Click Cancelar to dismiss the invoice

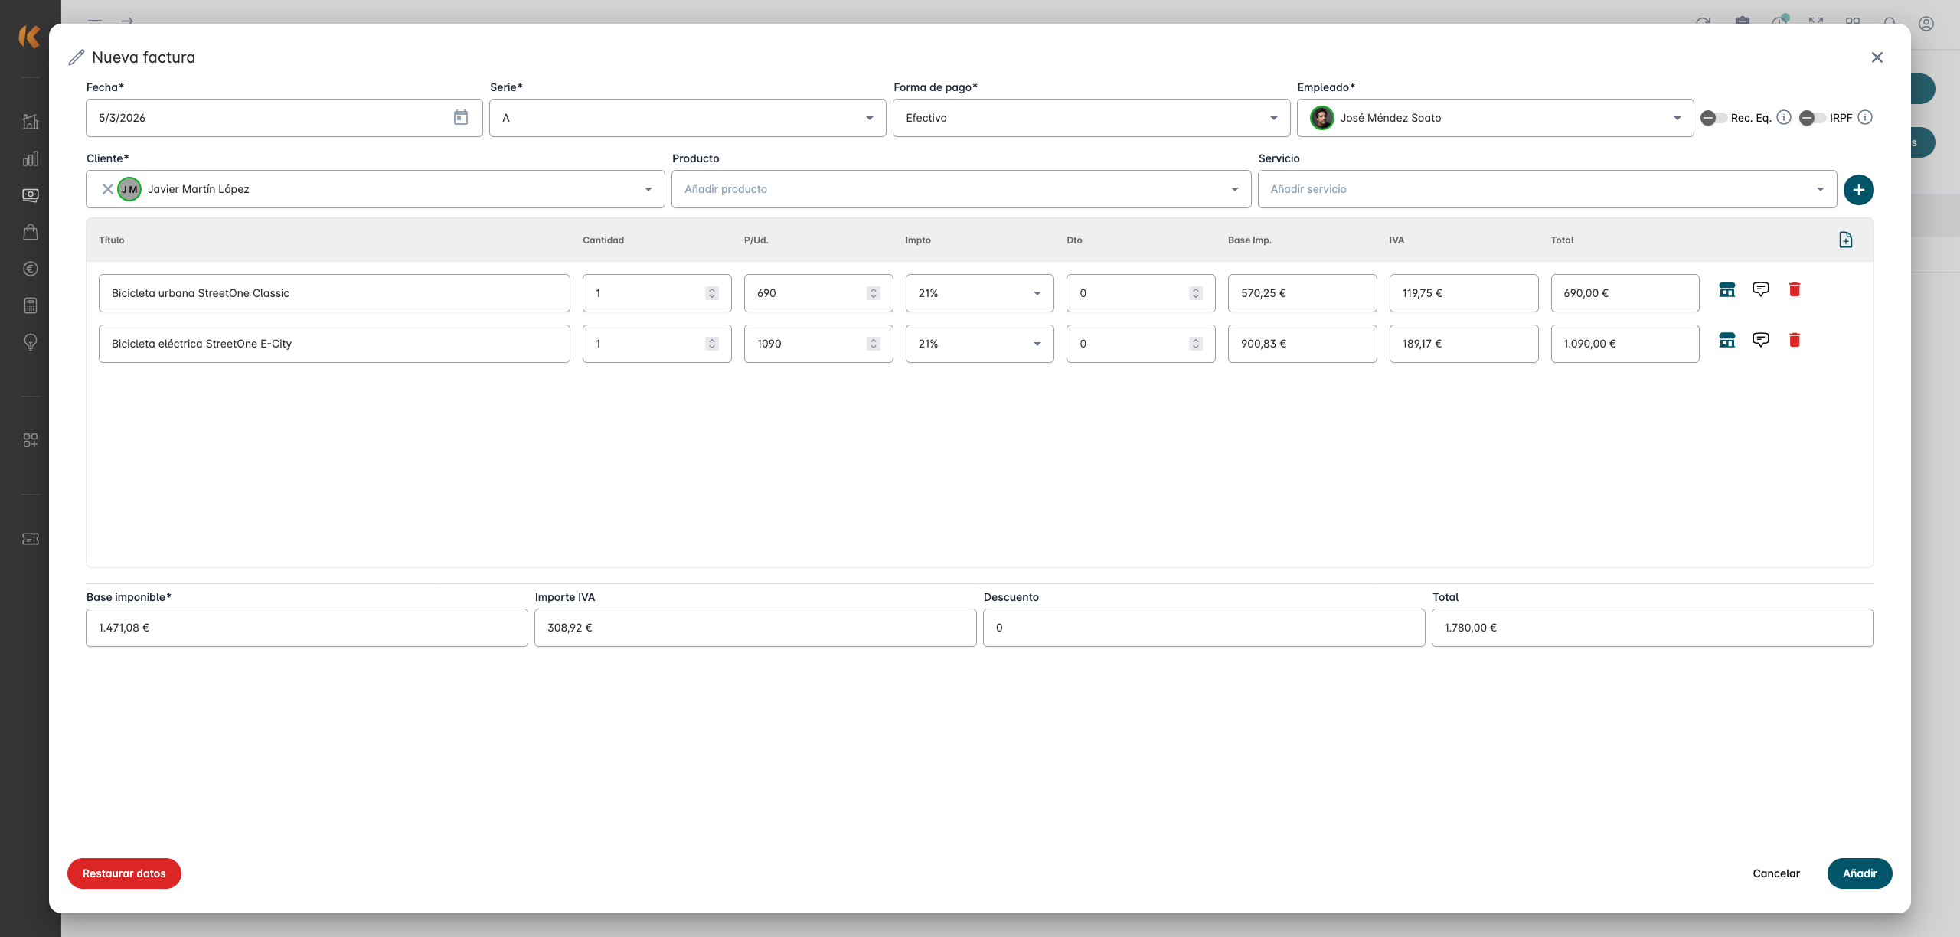tap(1775, 873)
